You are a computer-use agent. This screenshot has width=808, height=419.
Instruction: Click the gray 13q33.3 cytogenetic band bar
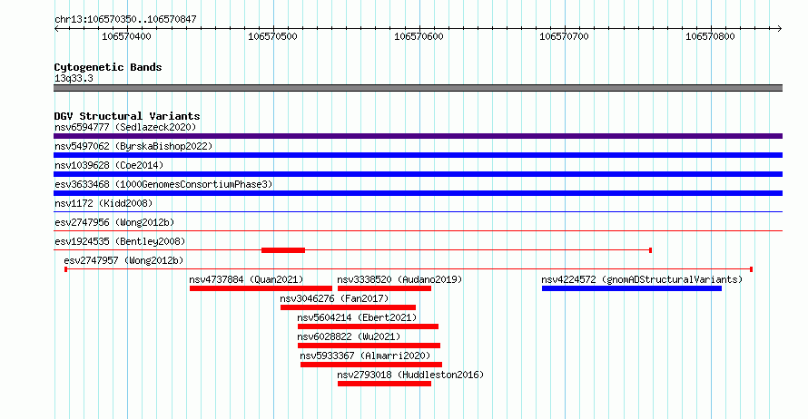pyautogui.click(x=418, y=88)
